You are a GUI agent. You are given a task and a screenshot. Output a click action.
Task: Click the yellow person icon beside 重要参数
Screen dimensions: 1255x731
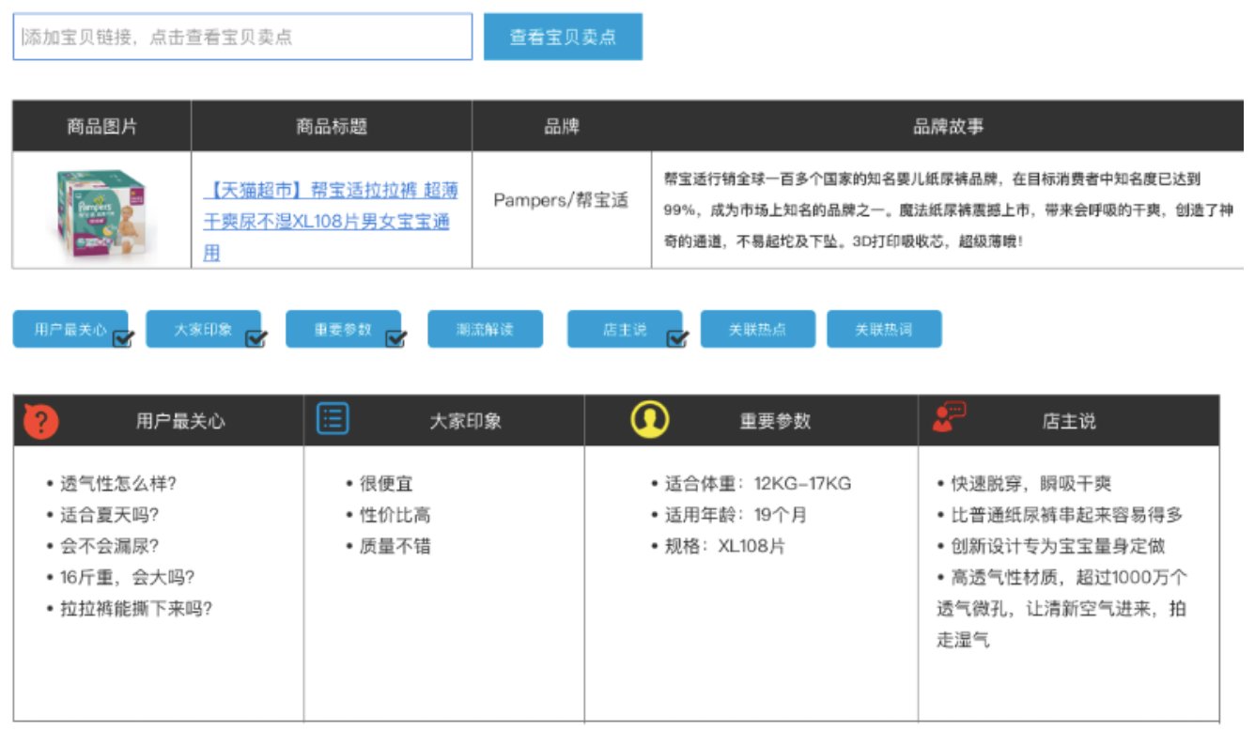coord(650,420)
